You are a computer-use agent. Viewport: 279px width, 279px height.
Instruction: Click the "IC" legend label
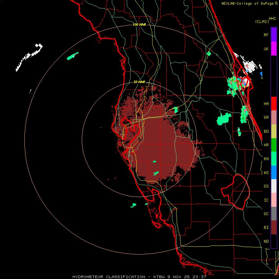point(266,200)
